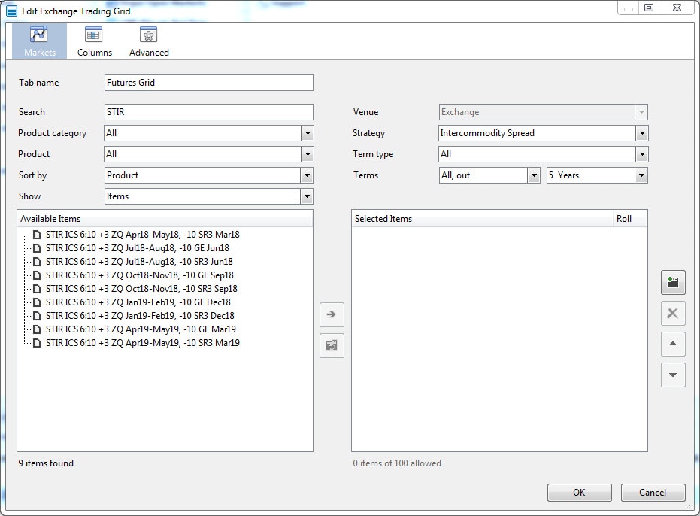
Task: Open the Advanced settings tab
Action: pos(149,41)
